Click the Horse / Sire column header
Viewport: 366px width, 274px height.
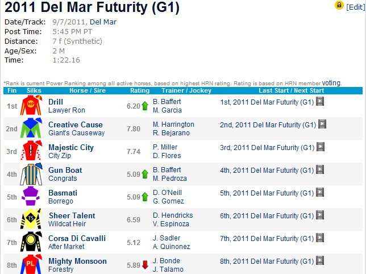(x=88, y=90)
